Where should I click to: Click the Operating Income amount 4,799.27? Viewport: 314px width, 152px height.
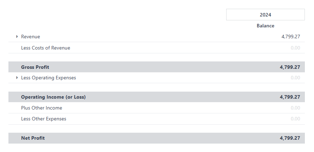click(290, 97)
